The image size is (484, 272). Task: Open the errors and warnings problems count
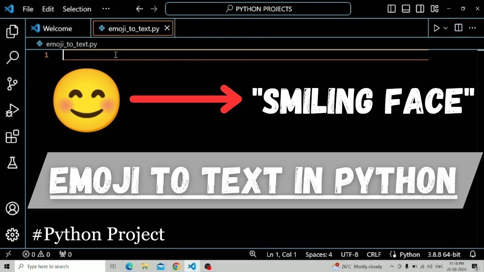pos(36,254)
